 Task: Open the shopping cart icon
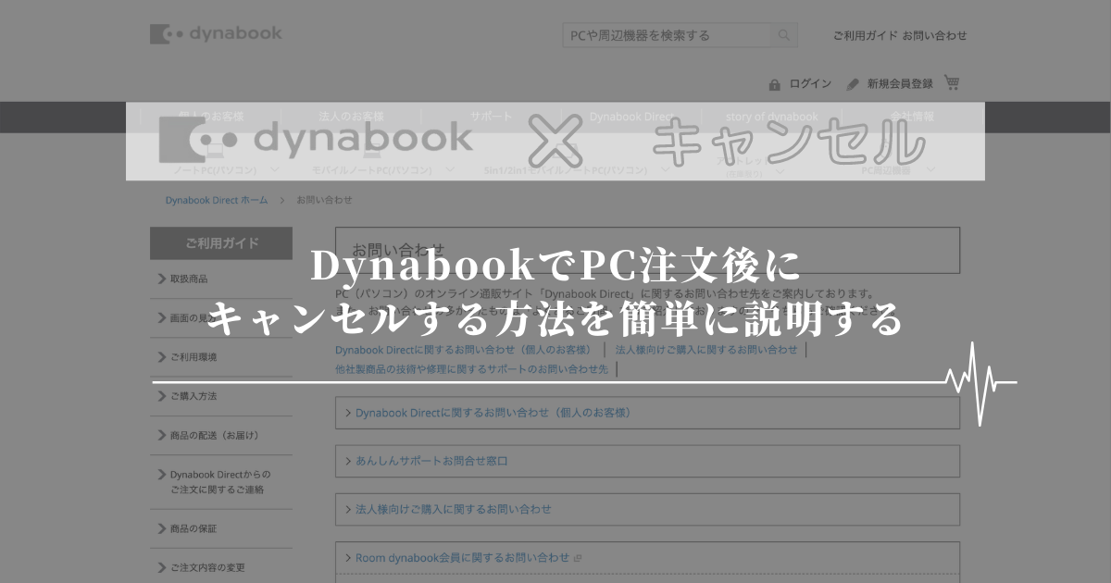[x=952, y=83]
